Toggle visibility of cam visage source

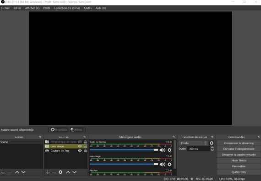click(80, 146)
